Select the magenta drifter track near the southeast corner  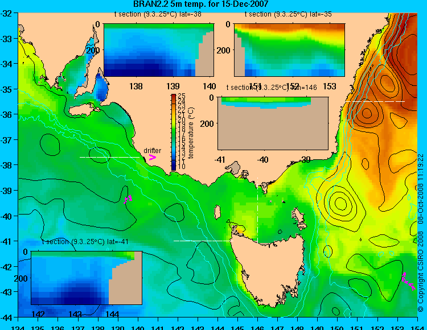point(408,281)
